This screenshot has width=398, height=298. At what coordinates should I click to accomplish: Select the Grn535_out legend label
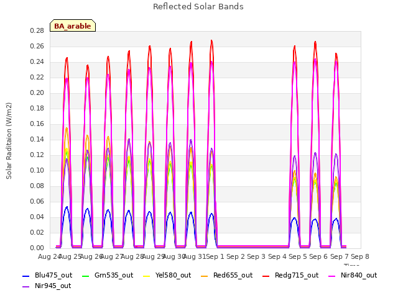point(114,276)
